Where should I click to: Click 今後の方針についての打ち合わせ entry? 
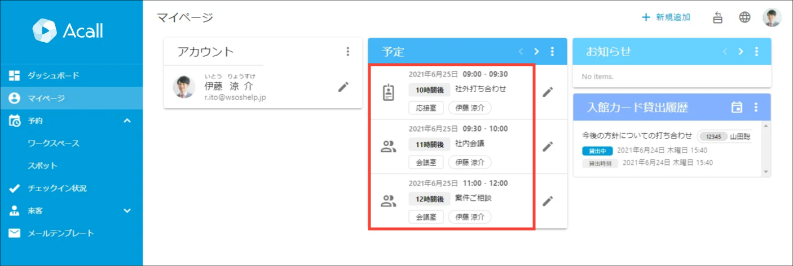pos(637,136)
